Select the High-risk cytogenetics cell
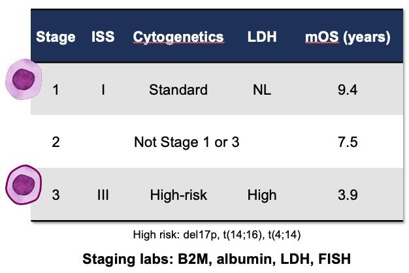Image resolution: width=409 pixels, height=273 pixels. (178, 195)
